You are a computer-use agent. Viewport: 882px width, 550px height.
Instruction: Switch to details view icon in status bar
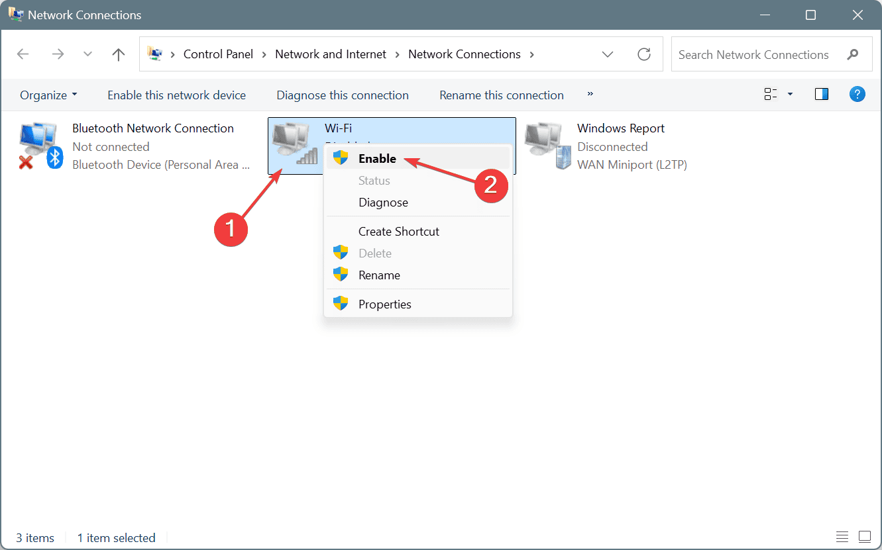(842, 536)
